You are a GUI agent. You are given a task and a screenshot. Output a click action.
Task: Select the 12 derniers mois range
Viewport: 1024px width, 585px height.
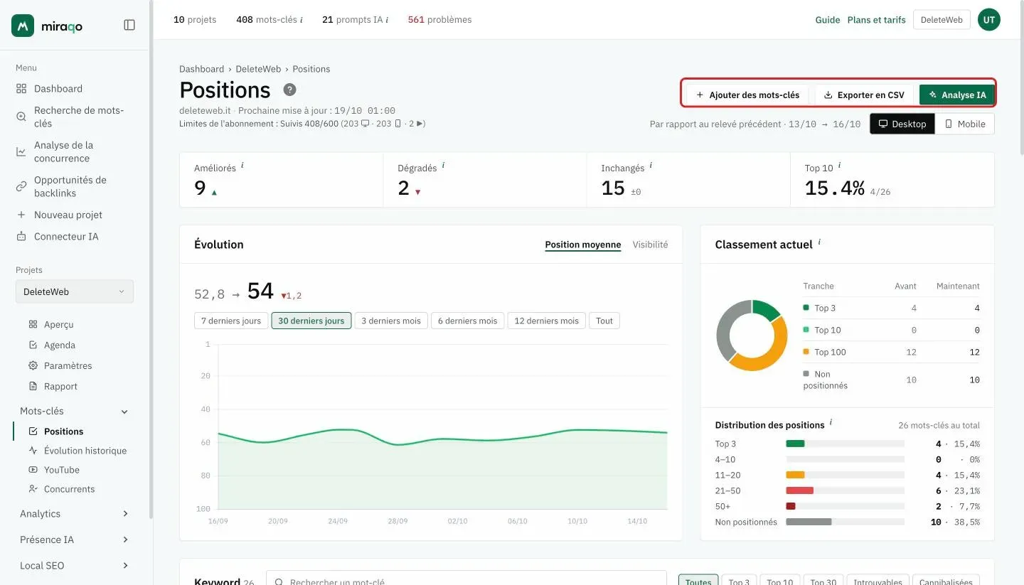[546, 321]
